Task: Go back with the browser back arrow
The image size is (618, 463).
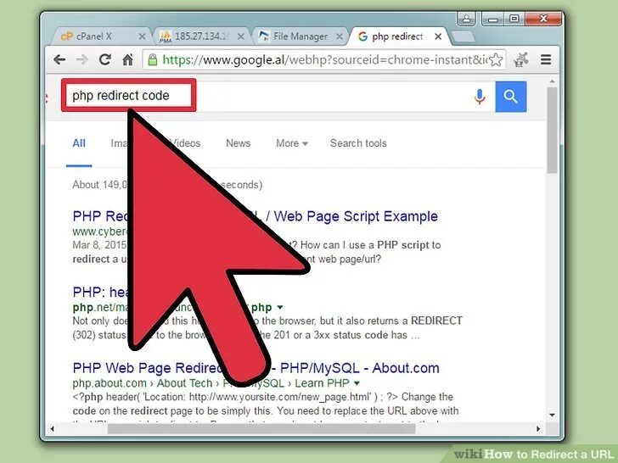Action: coord(59,60)
